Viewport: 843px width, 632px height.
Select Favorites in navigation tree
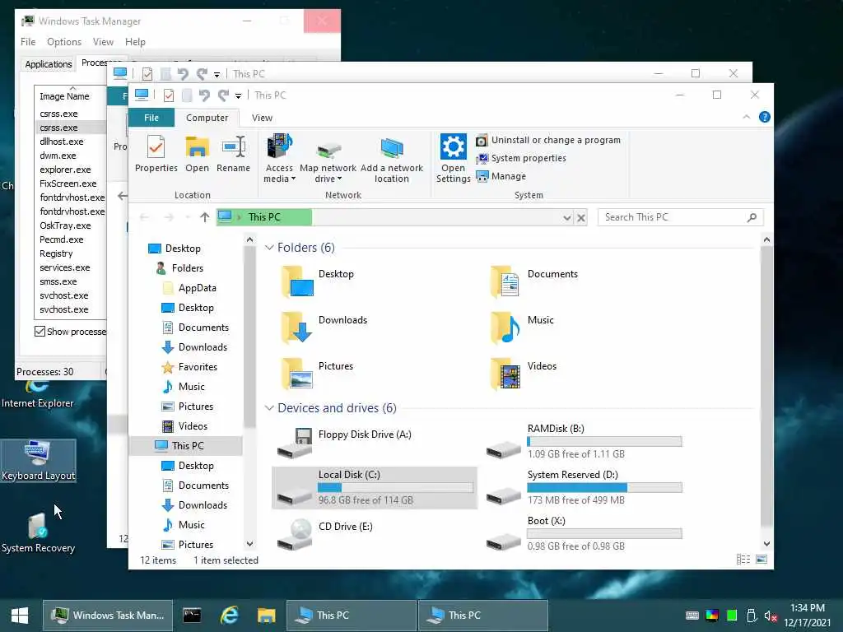coord(189,367)
